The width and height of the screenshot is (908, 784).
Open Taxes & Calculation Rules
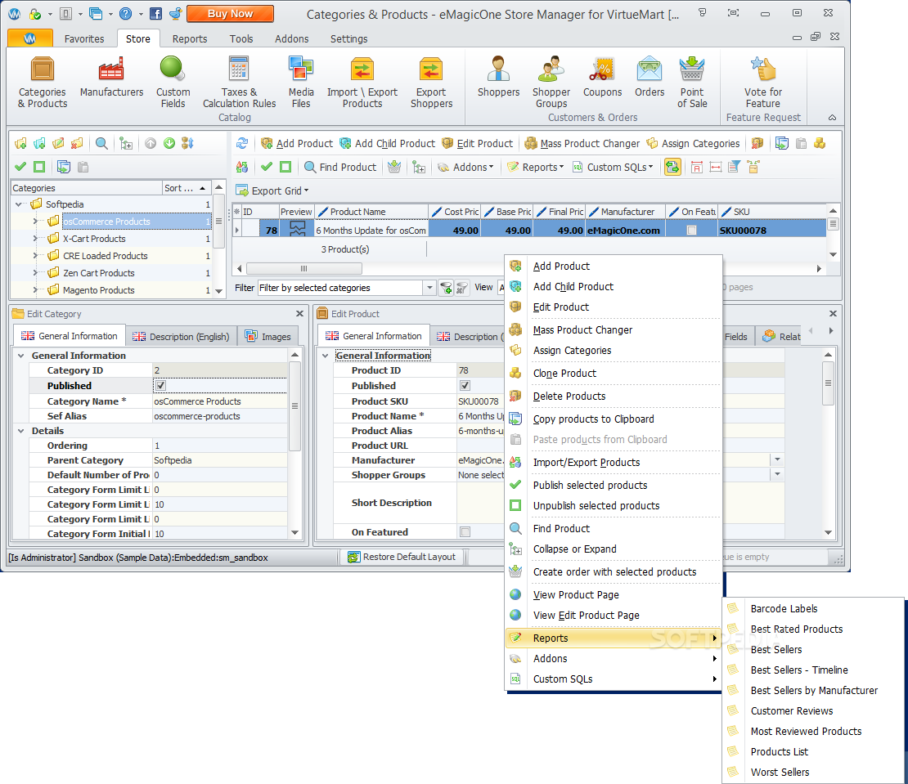click(x=239, y=83)
